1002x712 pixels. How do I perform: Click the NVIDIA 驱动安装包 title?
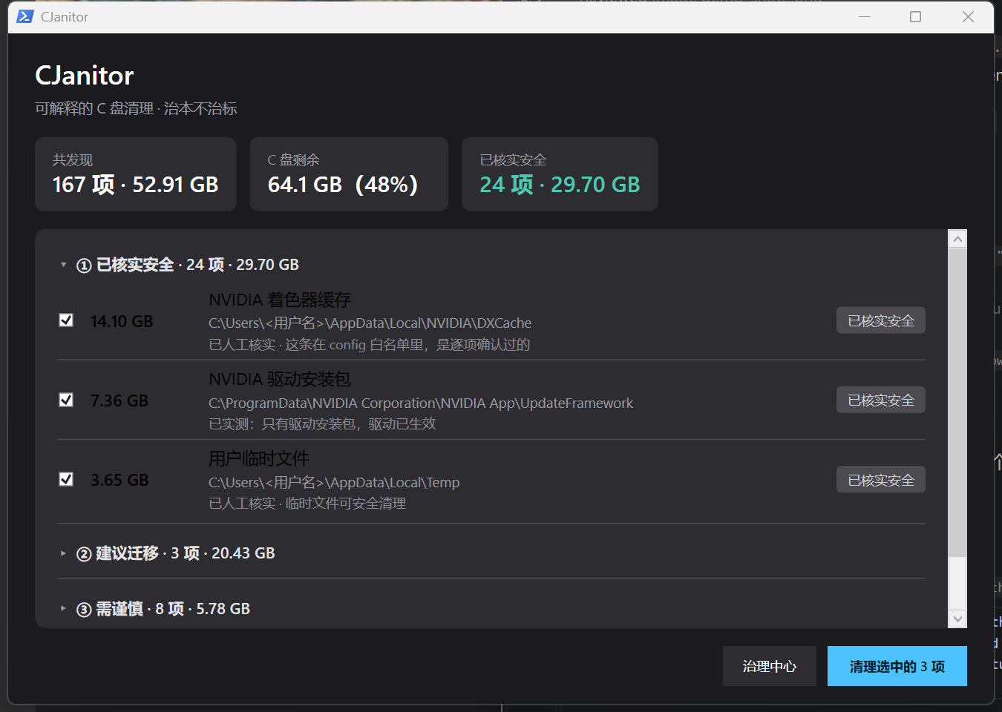(x=280, y=379)
